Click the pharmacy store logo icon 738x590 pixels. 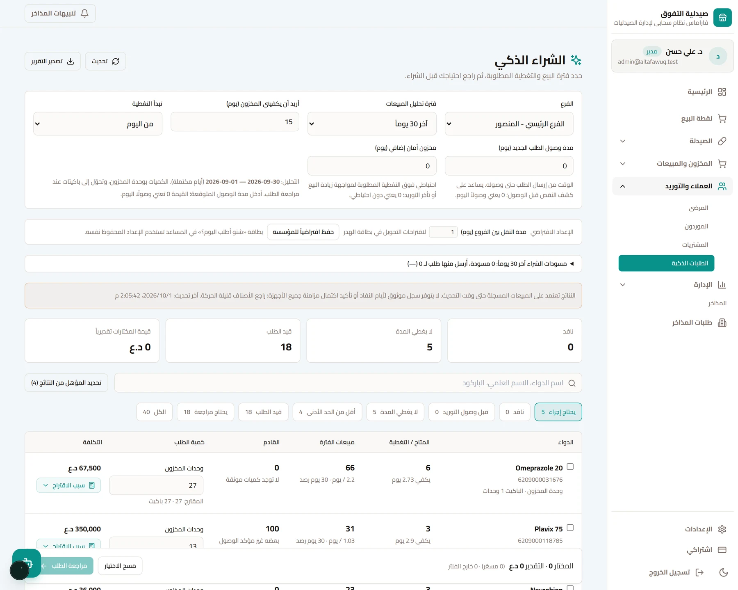[x=722, y=18]
